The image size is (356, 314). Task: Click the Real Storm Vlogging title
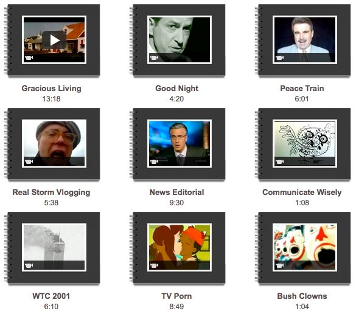(x=51, y=193)
